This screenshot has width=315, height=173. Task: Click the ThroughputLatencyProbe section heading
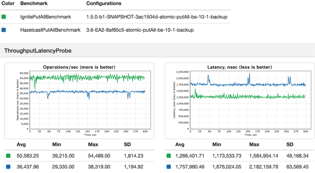point(38,51)
